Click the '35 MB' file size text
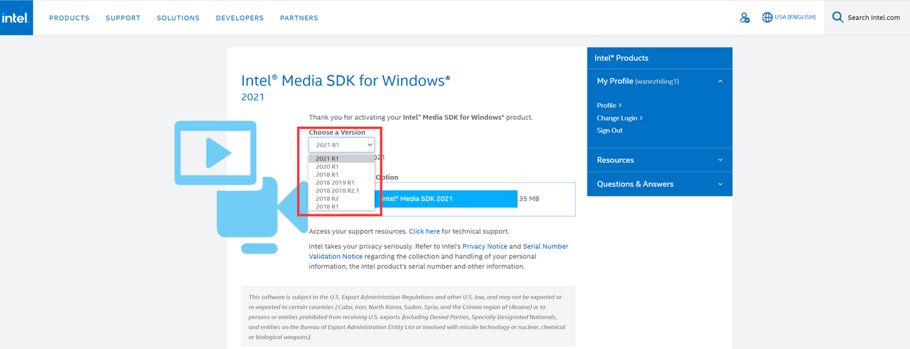Viewport: 910px width, 349px height. point(529,199)
